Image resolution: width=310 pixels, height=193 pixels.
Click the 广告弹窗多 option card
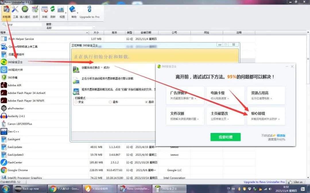[185, 95]
